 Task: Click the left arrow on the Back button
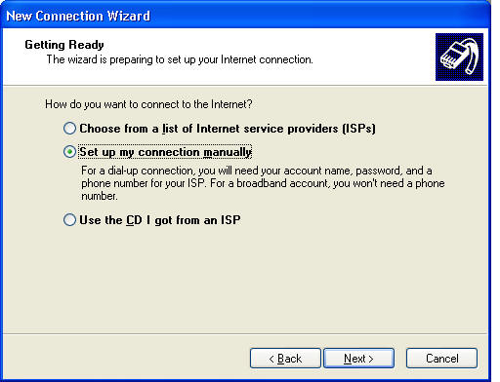coord(271,359)
